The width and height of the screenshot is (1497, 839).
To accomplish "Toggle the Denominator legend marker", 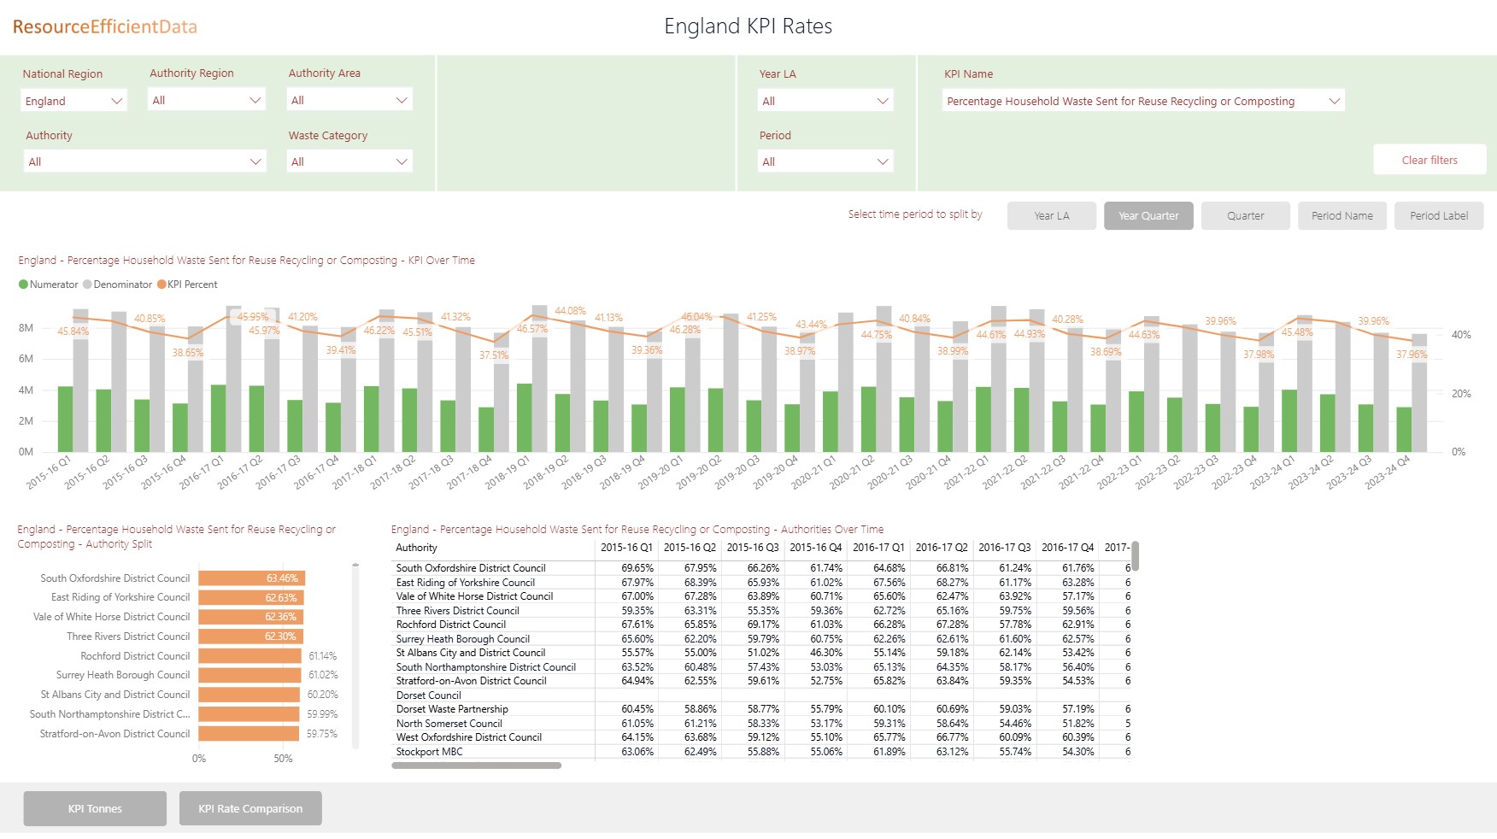I will [x=87, y=285].
